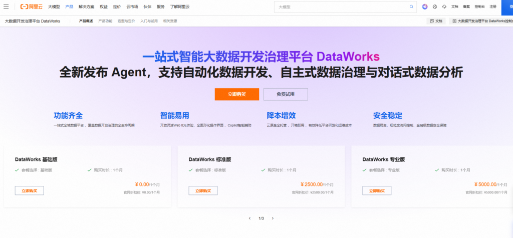Click DataWorks 专业版 card title
The width and height of the screenshot is (513, 238).
pos(384,160)
